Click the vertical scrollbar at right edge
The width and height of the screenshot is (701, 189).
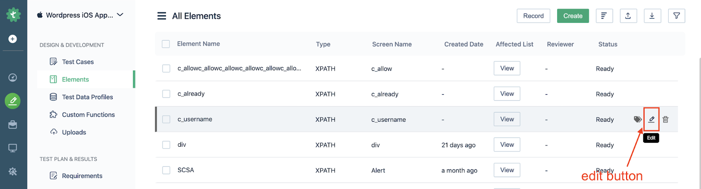(x=699, y=122)
